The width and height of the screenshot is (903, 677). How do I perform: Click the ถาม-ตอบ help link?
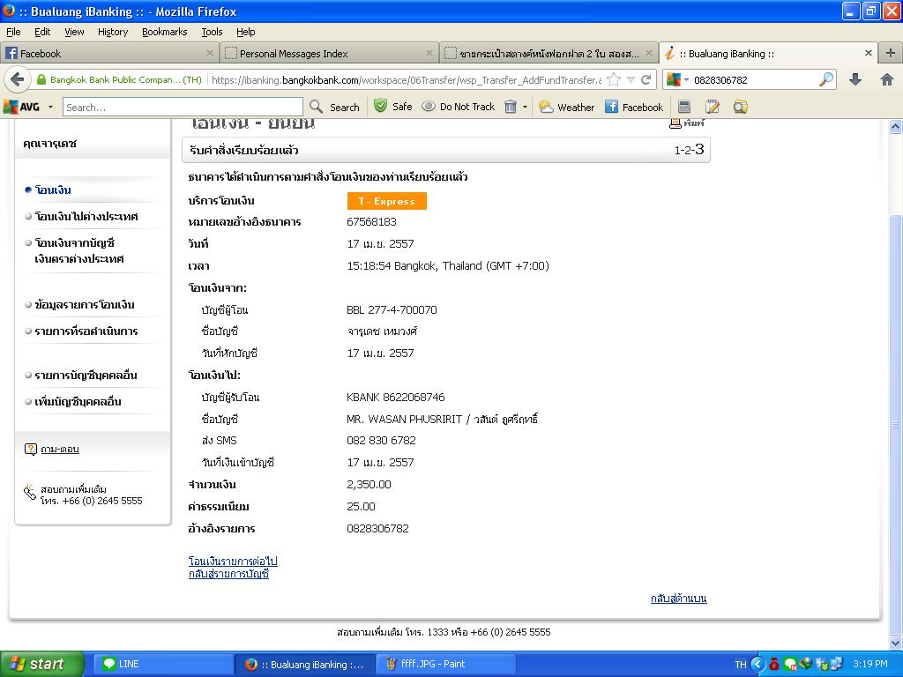pyautogui.click(x=60, y=449)
